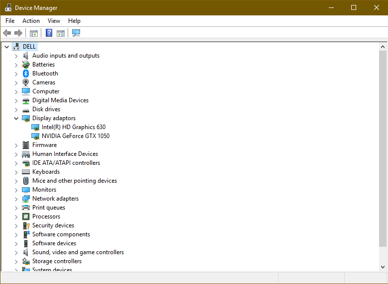Click the Firmware chip icon
388x284 pixels.
26,145
